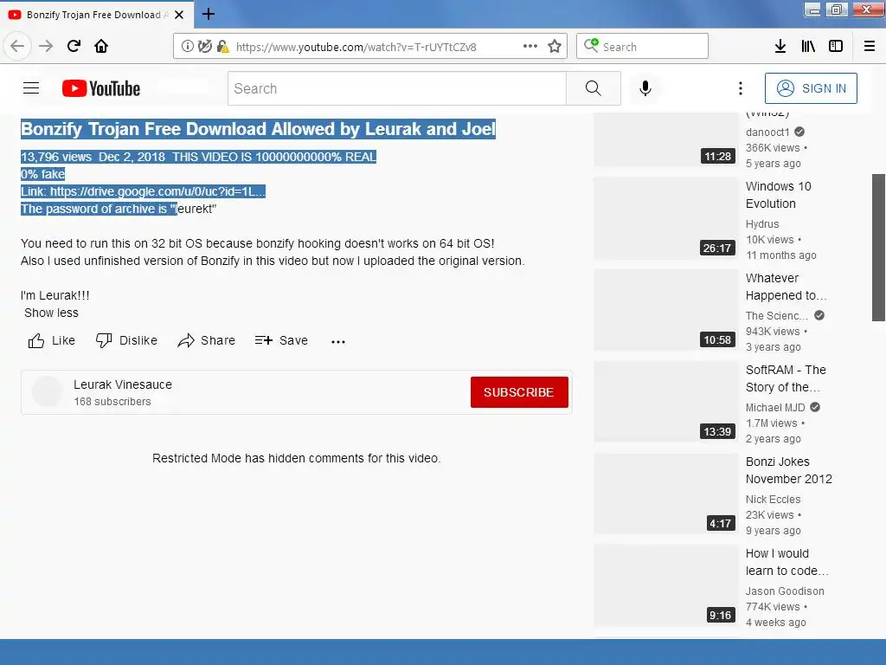886x665 pixels.
Task: Open Leurak Vinesauce channel name
Action: (x=123, y=384)
